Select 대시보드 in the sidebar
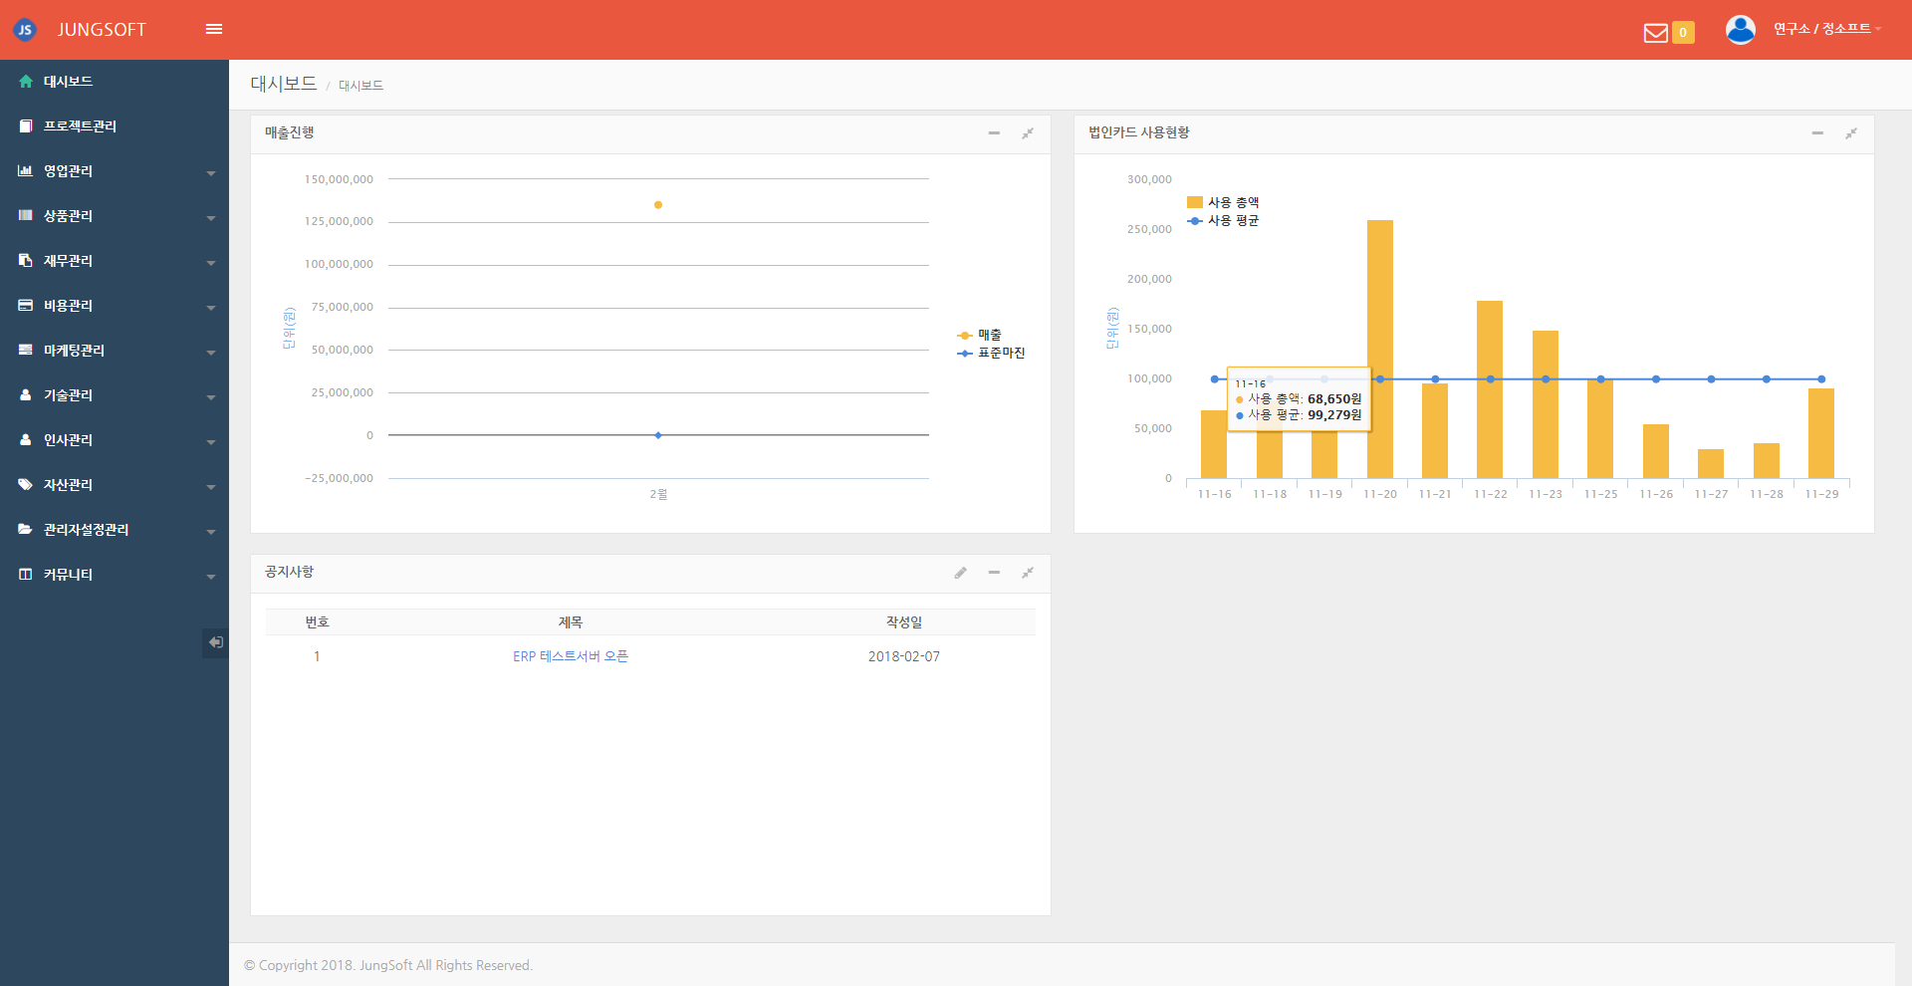The width and height of the screenshot is (1912, 986). coord(68,82)
